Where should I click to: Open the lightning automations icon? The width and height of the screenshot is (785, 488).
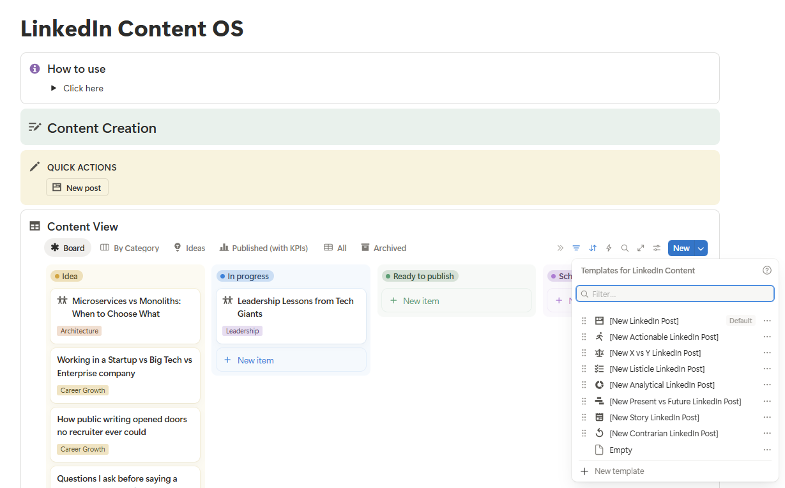click(x=609, y=248)
